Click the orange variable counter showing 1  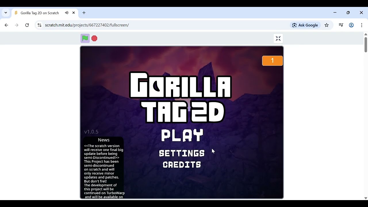point(272,61)
